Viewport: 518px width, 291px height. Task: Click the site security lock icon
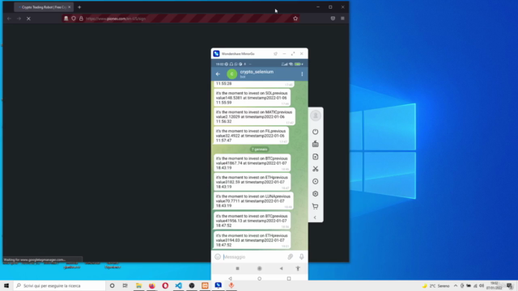81,19
